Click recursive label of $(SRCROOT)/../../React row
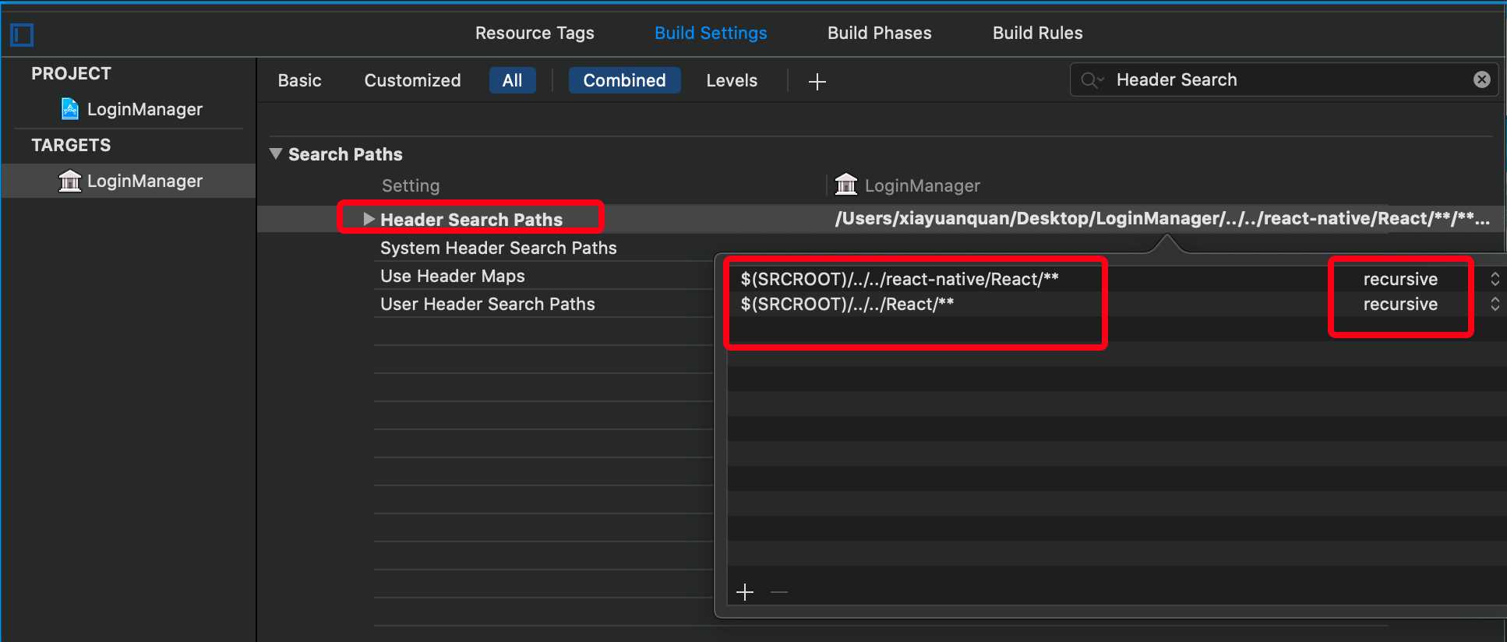This screenshot has width=1507, height=642. [1400, 304]
